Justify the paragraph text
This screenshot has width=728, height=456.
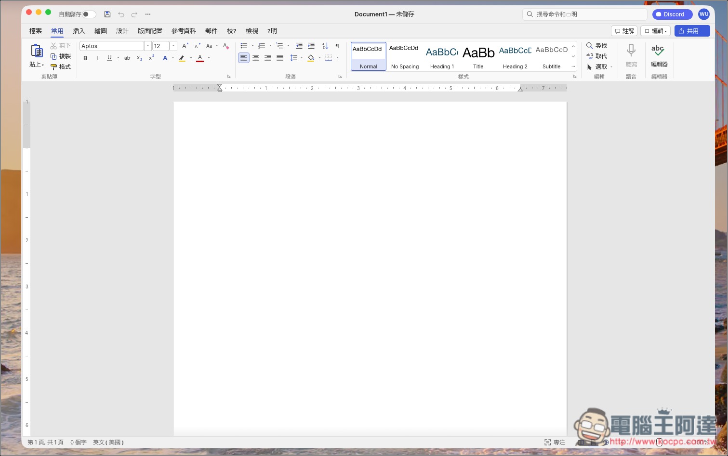point(280,58)
